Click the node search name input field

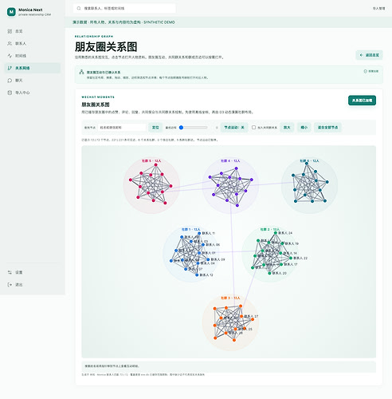pos(122,128)
